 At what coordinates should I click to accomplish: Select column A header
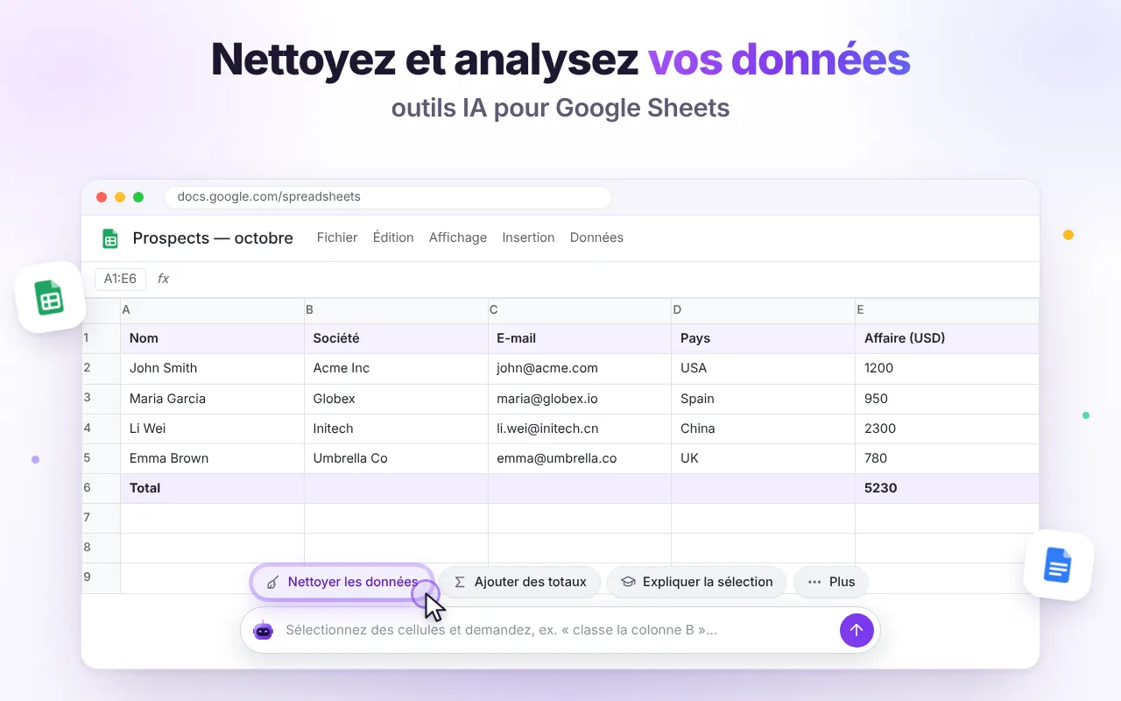(213, 310)
